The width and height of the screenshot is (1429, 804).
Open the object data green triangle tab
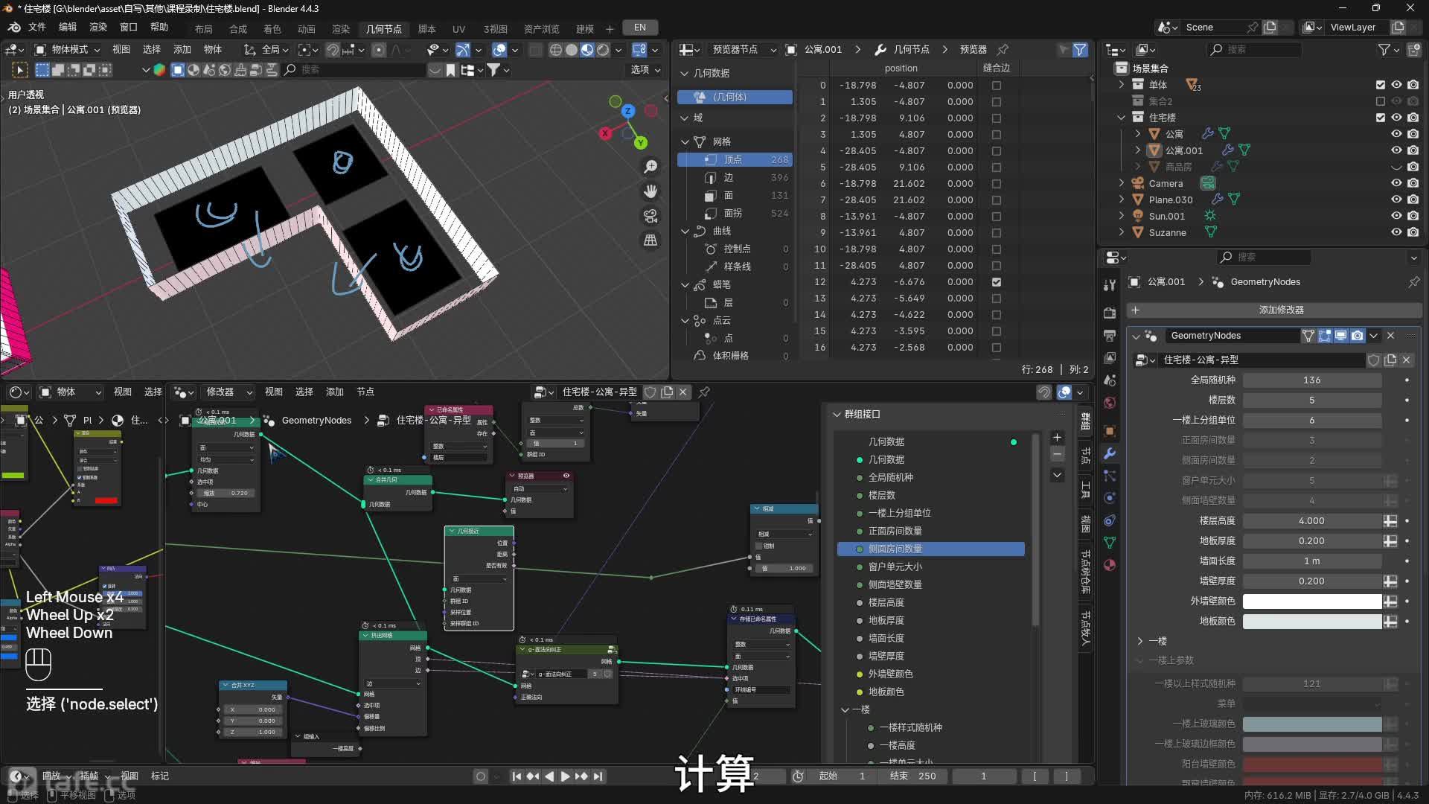1110,543
